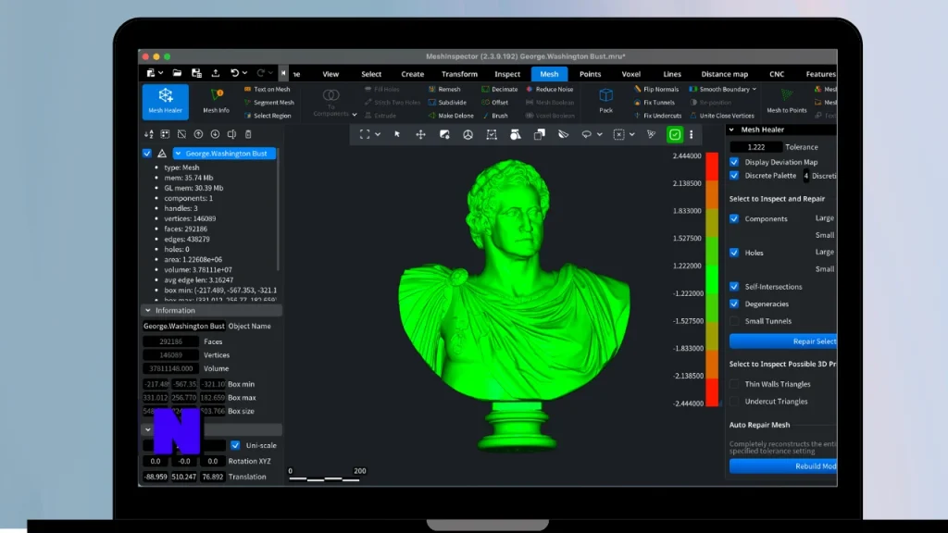Uncheck Self-Intersections
948x533 pixels.
point(734,287)
